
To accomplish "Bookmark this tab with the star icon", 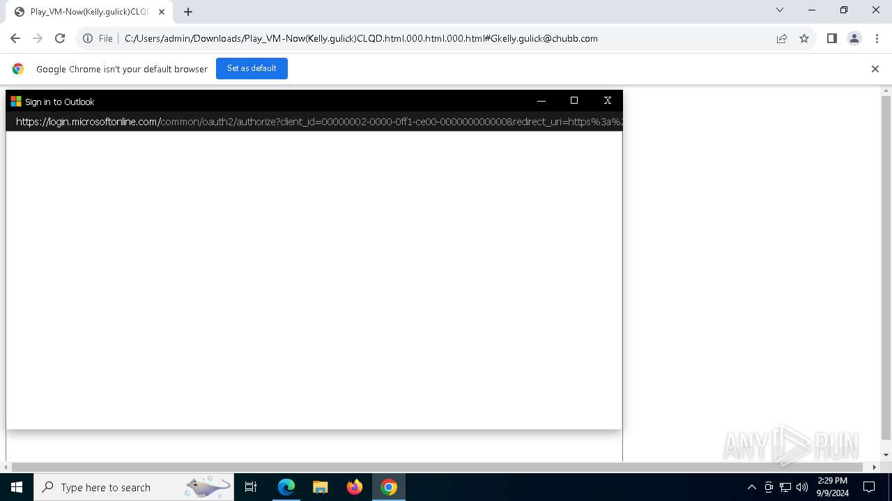I will [x=804, y=38].
